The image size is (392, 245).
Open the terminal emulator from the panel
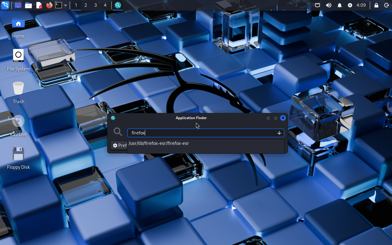point(58,5)
